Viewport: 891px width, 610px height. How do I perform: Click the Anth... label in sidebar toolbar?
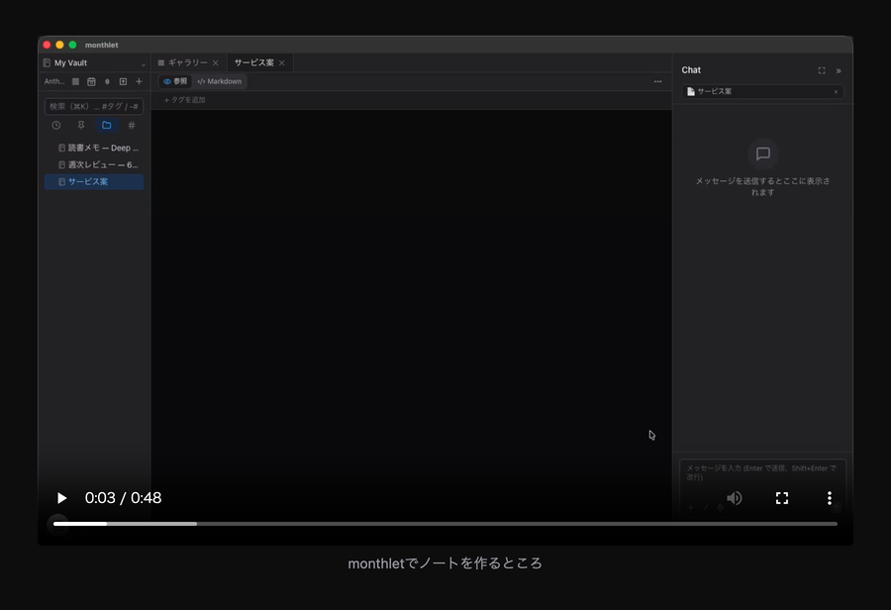54,81
